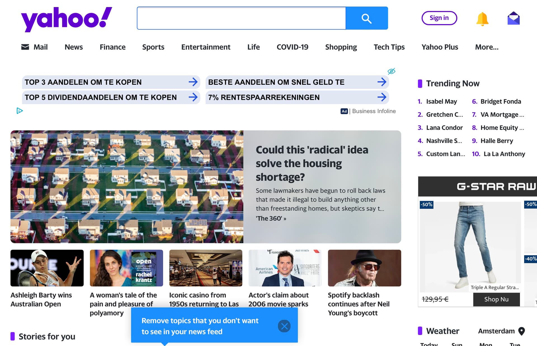Viewport: 537px width, 346px height.
Task: Open Ashleigh Barty tennis thumbnail
Action: pyautogui.click(x=47, y=268)
